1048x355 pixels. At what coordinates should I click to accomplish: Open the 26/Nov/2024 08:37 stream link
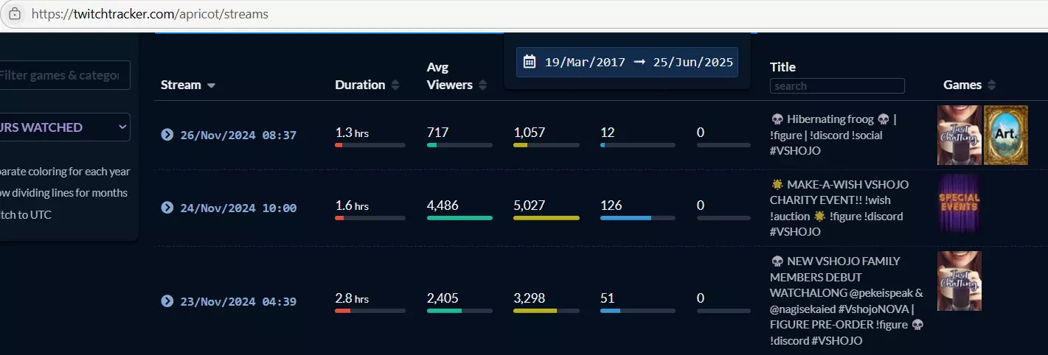click(x=238, y=135)
